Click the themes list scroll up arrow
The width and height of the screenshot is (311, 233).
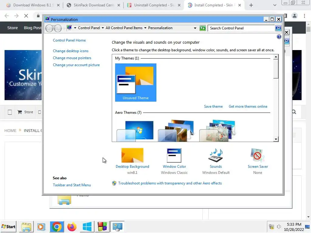(276, 57)
